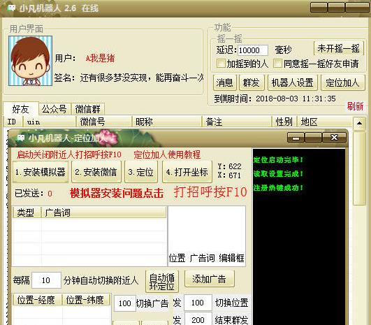Open the 模拟器安装问题点击 red link

click(x=117, y=193)
